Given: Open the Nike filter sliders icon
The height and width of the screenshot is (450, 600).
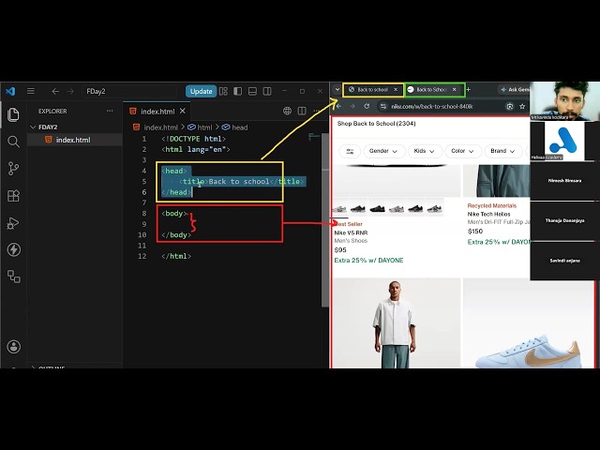Looking at the screenshot, I should (350, 151).
